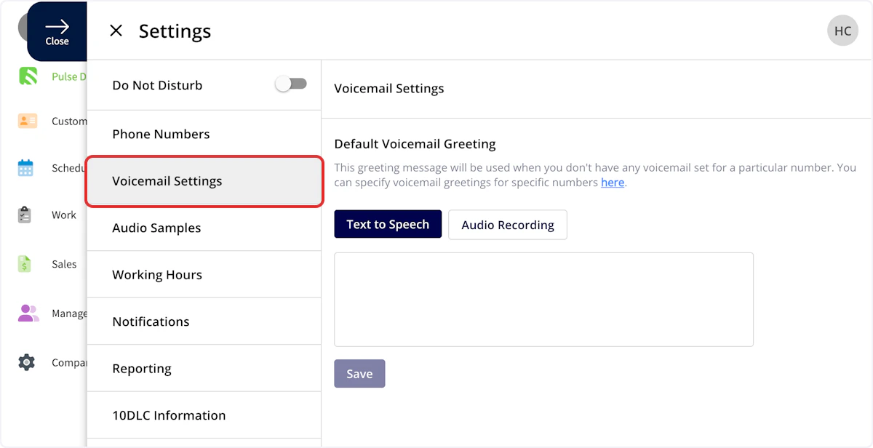Screen dimensions: 873x448
Task: Click the Close arrow button
Action: tap(57, 31)
